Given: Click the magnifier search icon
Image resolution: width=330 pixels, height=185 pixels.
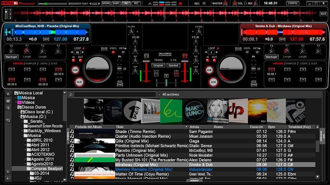Looking at the screenshot, I should 71,95.
